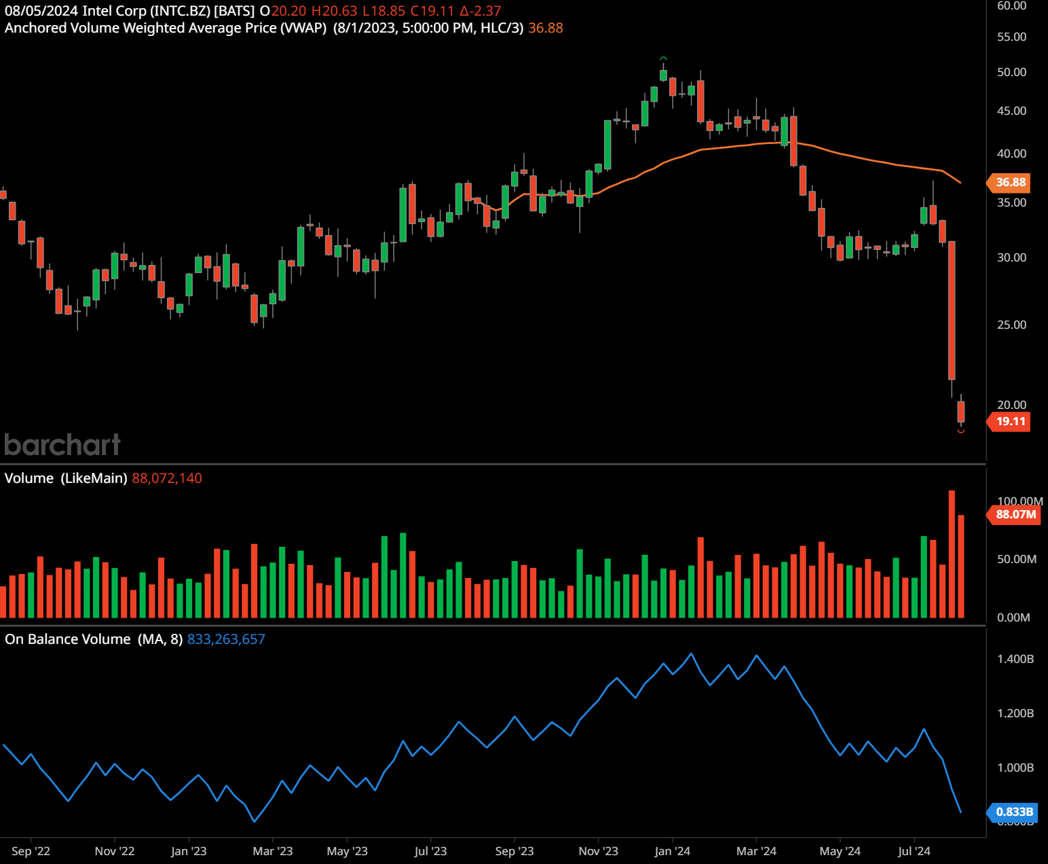Viewport: 1048px width, 864px height.
Task: Click the Mar '24 date axis label
Action: 756,851
